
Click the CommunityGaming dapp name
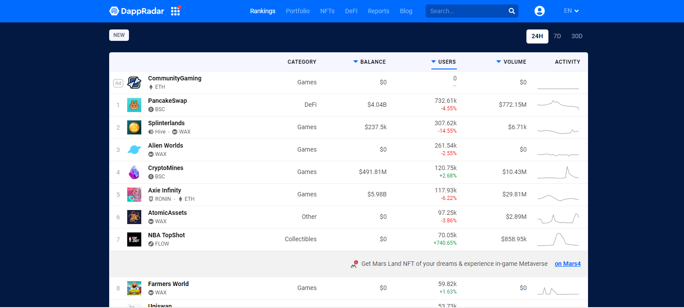click(x=175, y=78)
